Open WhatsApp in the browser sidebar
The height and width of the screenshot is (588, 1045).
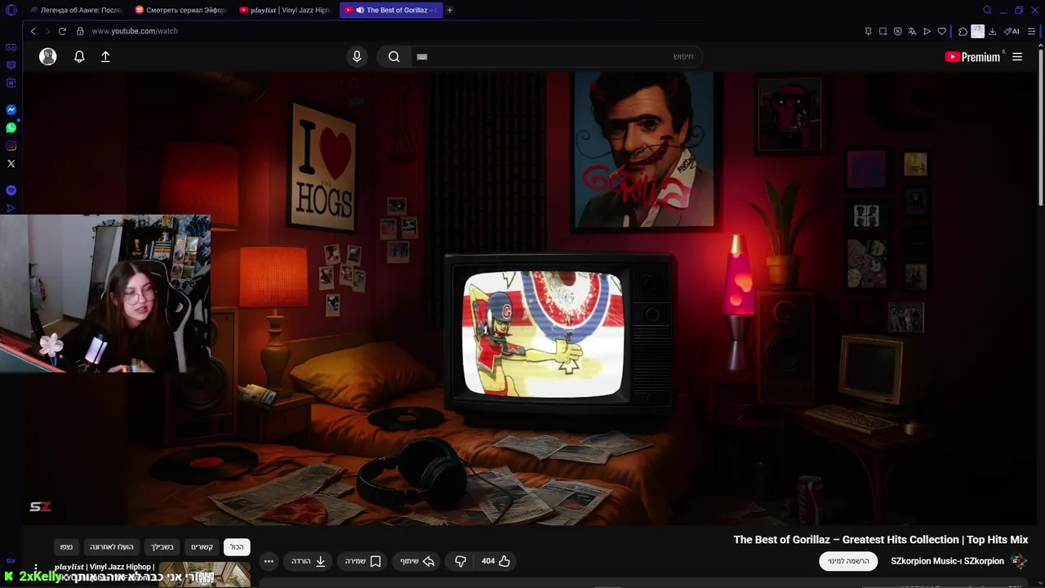[11, 127]
